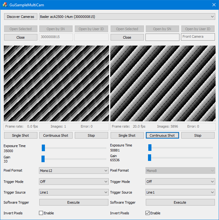Execute software trigger for left camera

tap(74, 202)
